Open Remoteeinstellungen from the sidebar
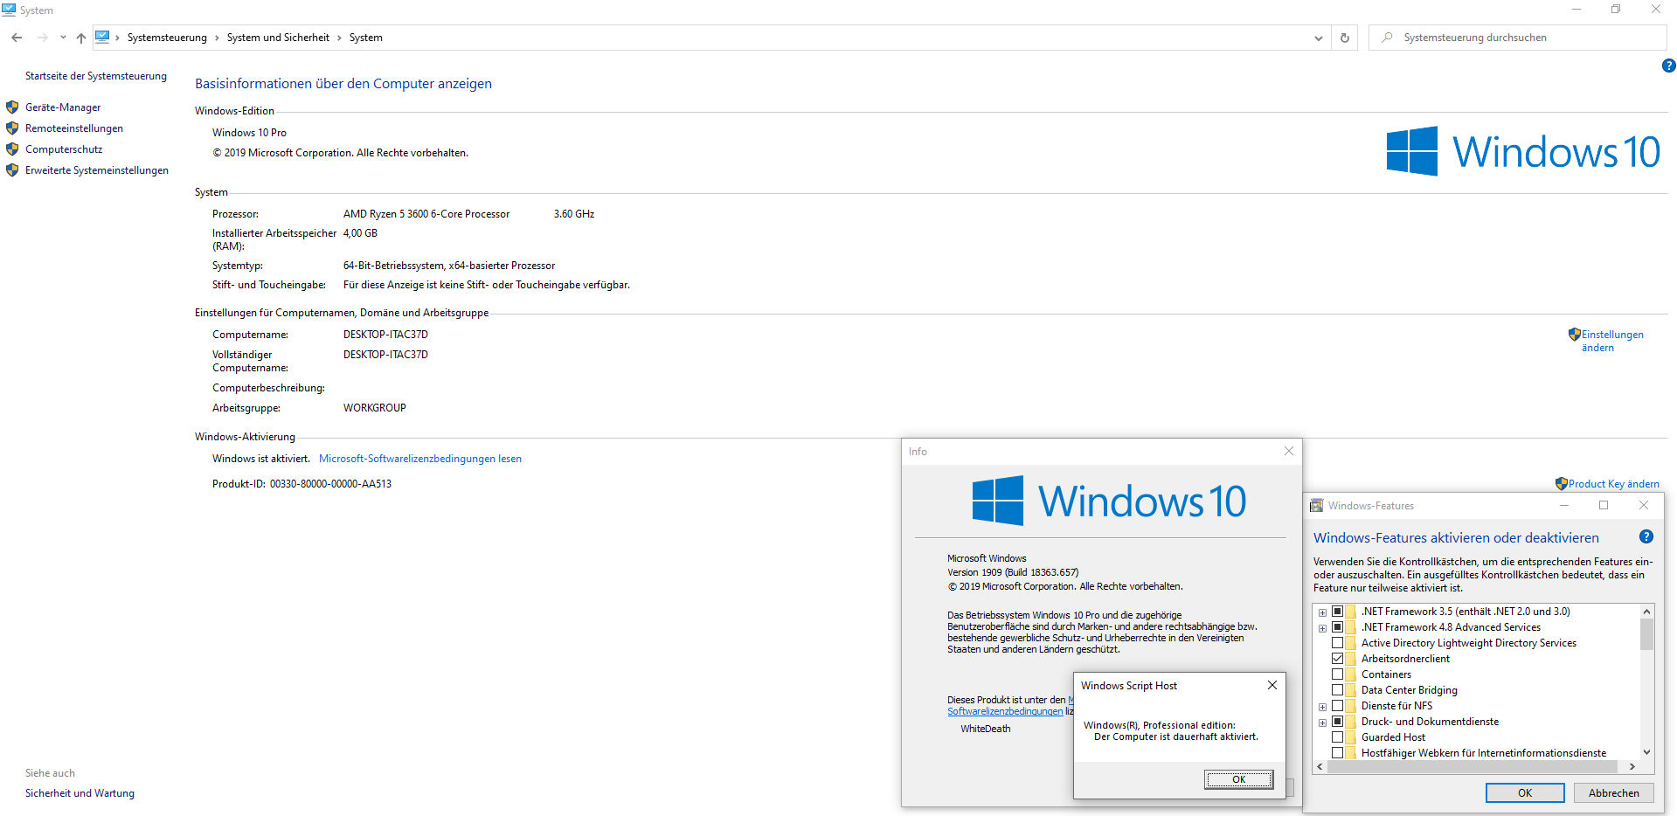The image size is (1677, 816). (x=74, y=128)
